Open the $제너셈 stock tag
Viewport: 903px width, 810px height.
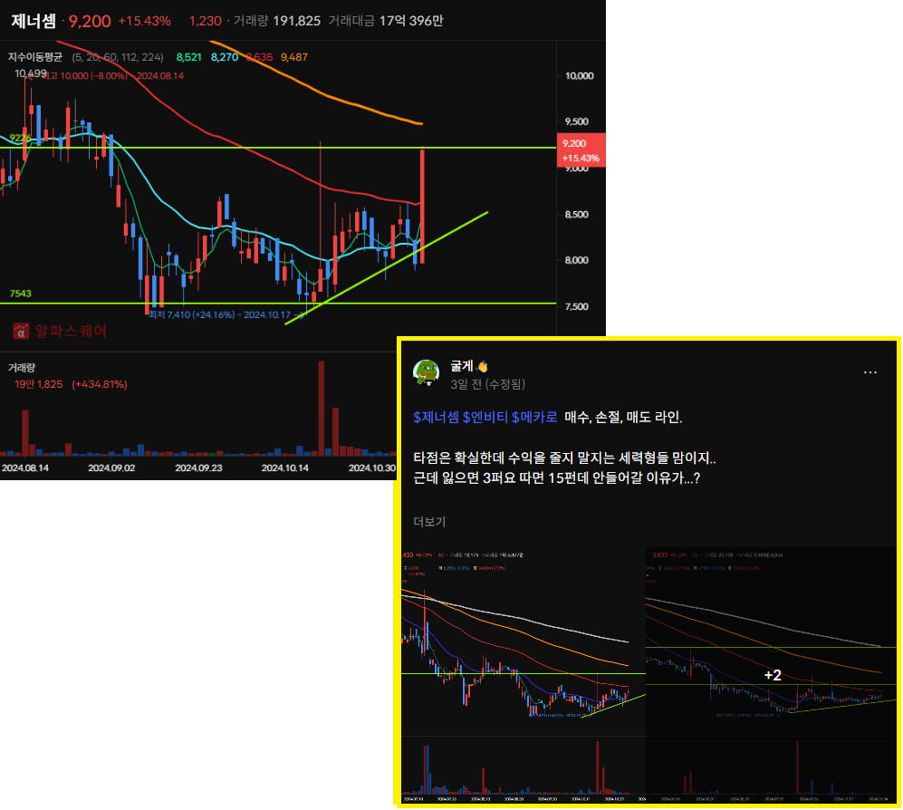pyautogui.click(x=436, y=417)
